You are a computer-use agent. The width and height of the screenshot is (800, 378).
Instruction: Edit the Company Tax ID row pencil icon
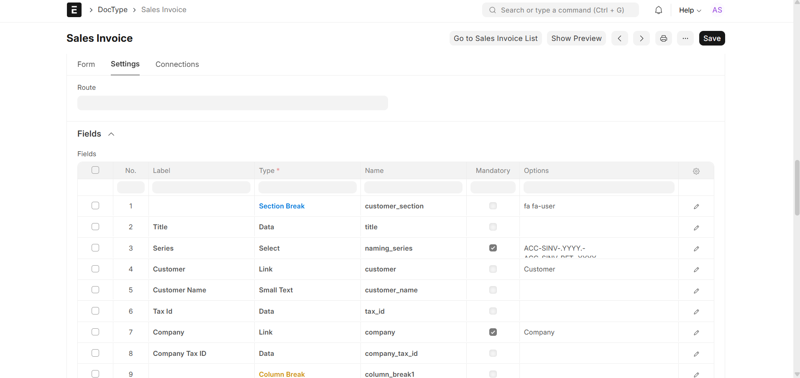696,354
